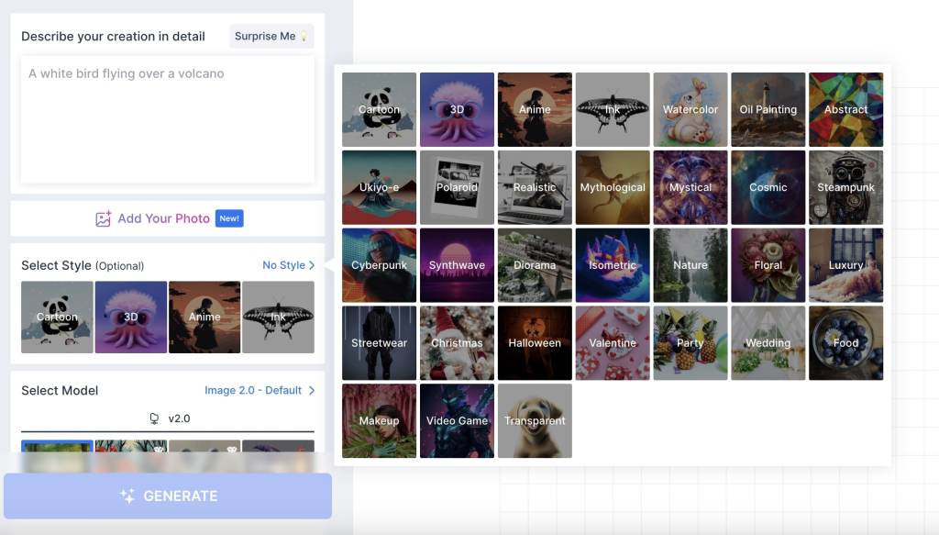This screenshot has height=535, width=939.
Task: Open the Image 2.0 - Default model selector
Action: 260,390
